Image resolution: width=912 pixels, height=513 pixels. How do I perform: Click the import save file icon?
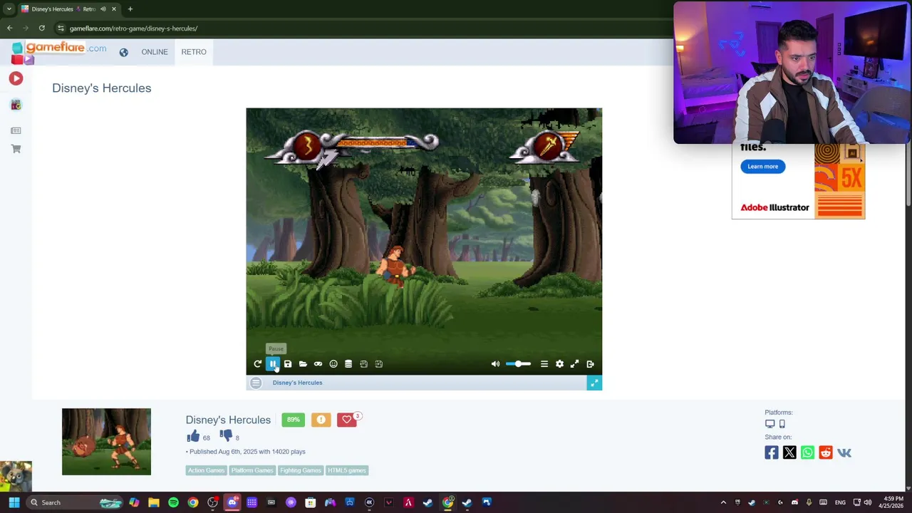click(x=379, y=364)
